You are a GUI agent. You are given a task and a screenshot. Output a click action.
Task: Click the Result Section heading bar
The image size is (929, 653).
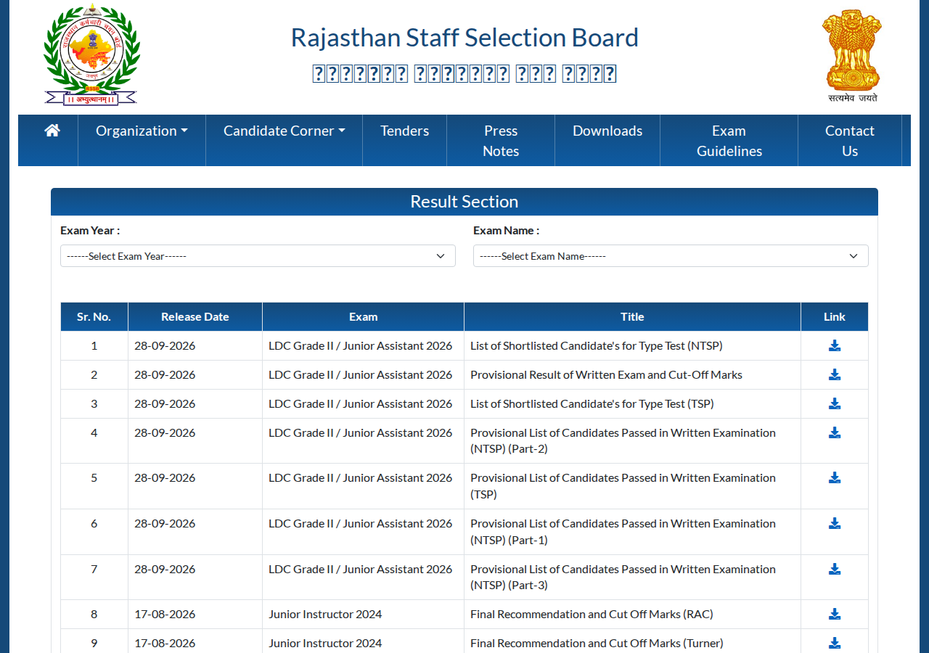click(x=464, y=202)
